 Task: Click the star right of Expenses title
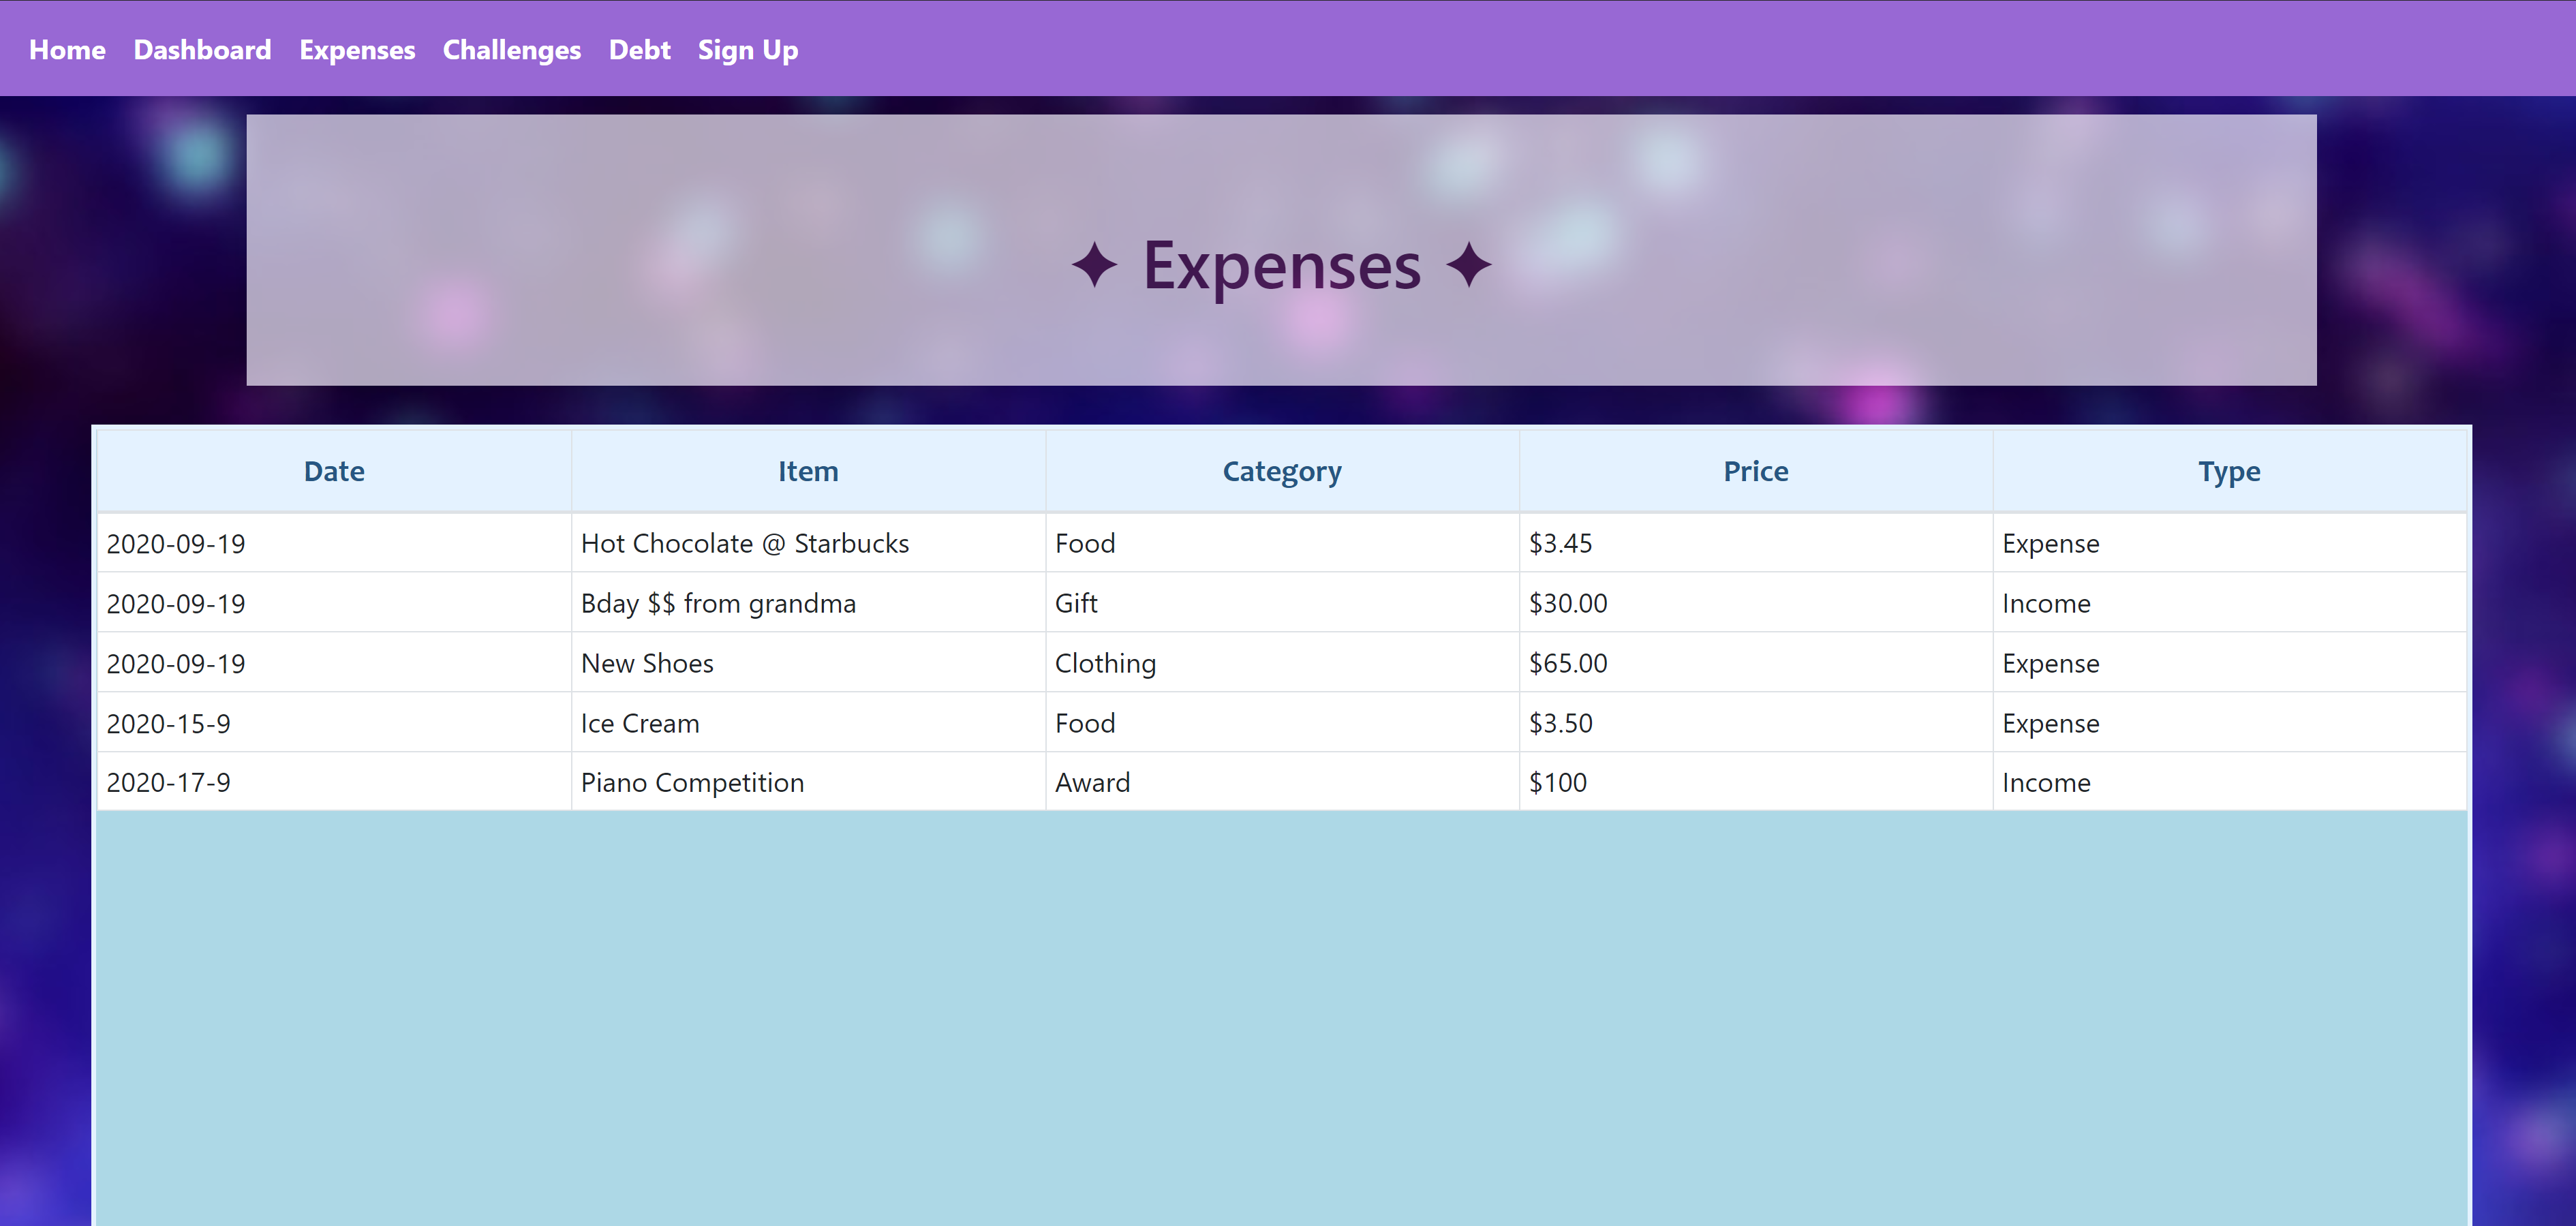[x=1468, y=266]
